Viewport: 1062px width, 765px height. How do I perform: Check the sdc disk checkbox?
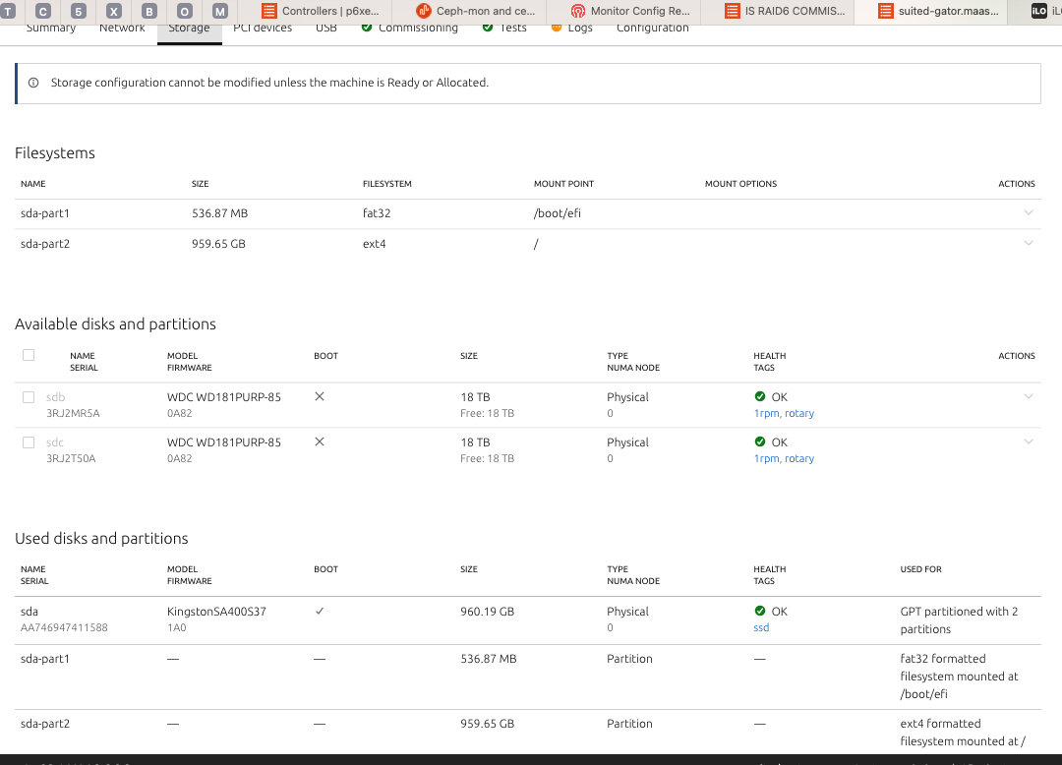(x=29, y=442)
